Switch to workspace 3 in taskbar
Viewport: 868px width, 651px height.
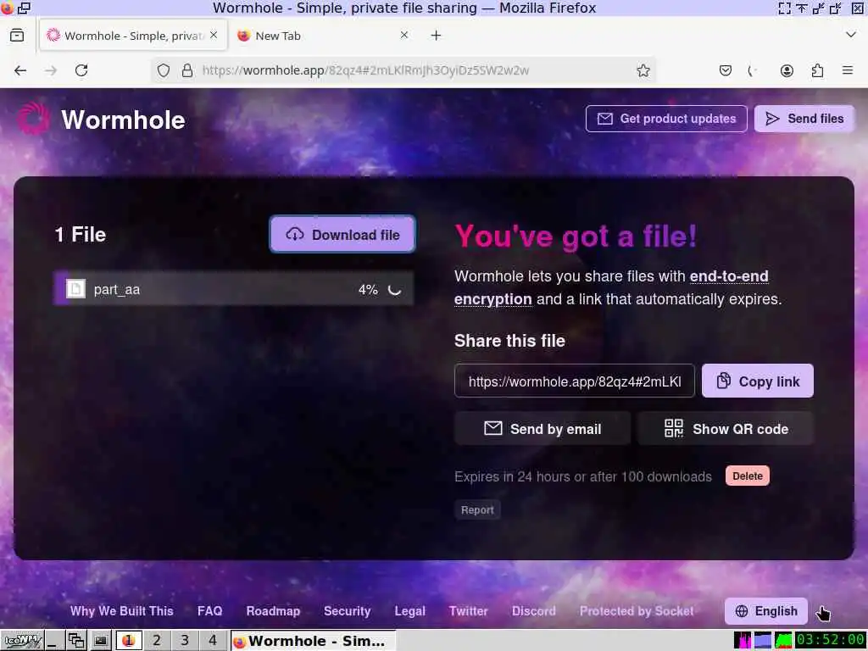point(185,641)
